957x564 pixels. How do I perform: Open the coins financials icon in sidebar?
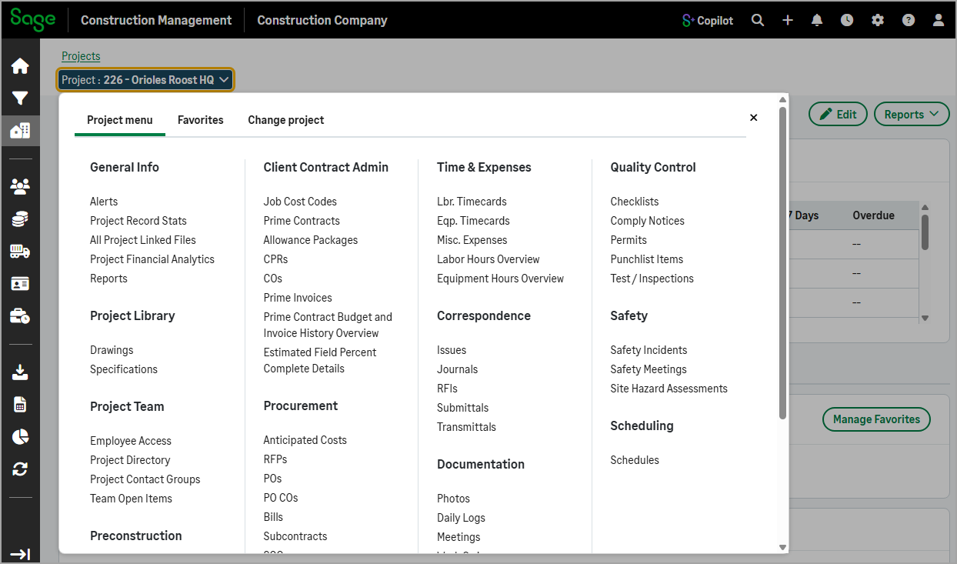click(20, 219)
